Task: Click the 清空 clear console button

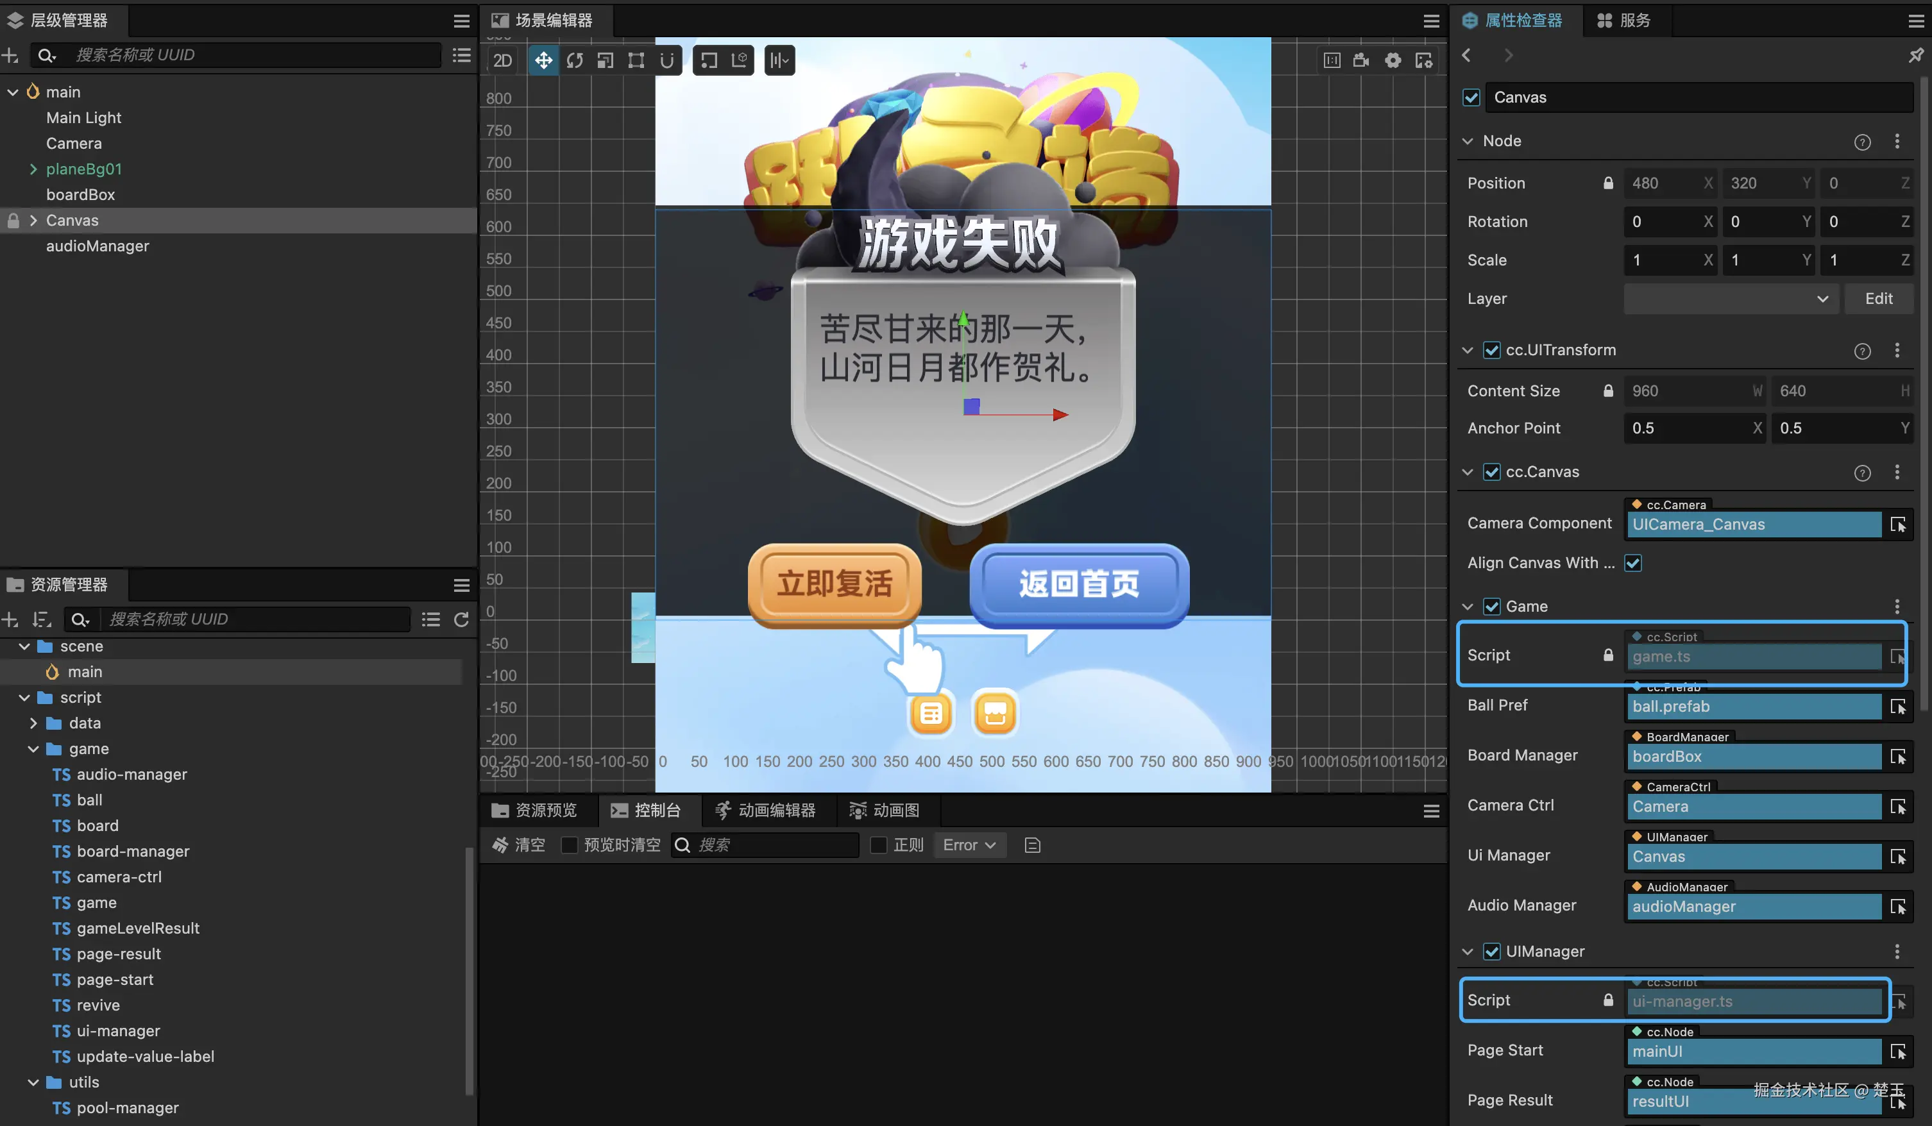Action: tap(519, 844)
